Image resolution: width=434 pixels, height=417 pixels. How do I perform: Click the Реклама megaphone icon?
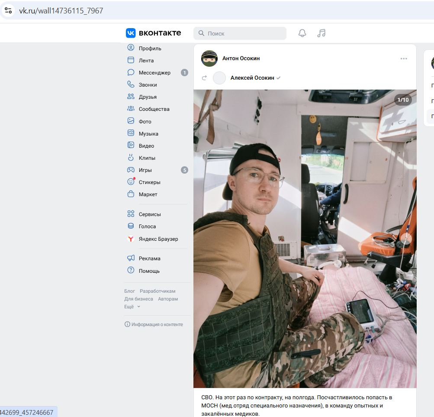[131, 258]
